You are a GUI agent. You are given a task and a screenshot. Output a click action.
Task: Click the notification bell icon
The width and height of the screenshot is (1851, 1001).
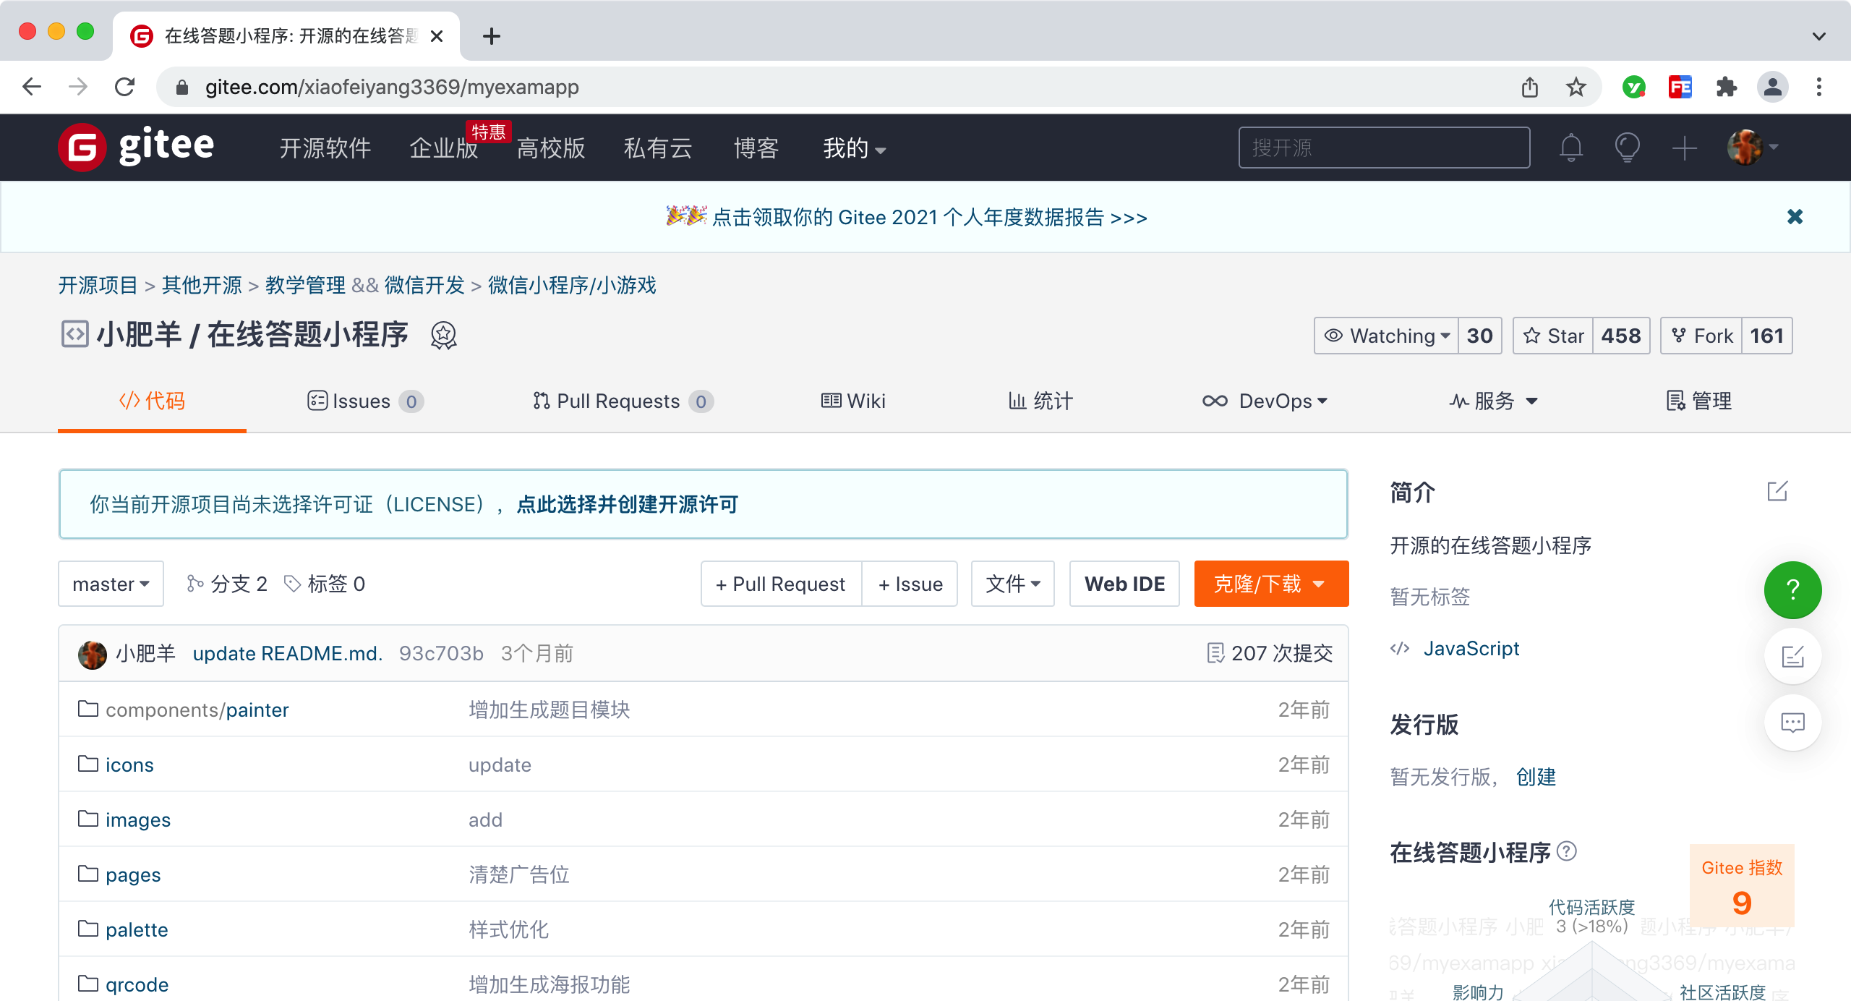[x=1570, y=148]
